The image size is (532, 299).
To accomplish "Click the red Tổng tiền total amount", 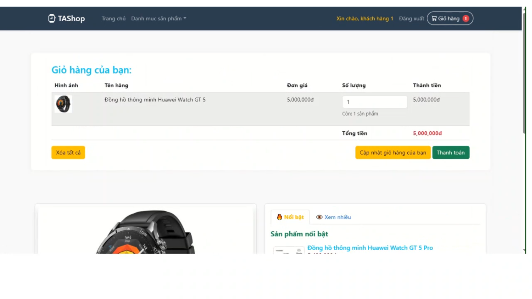I will click(428, 133).
